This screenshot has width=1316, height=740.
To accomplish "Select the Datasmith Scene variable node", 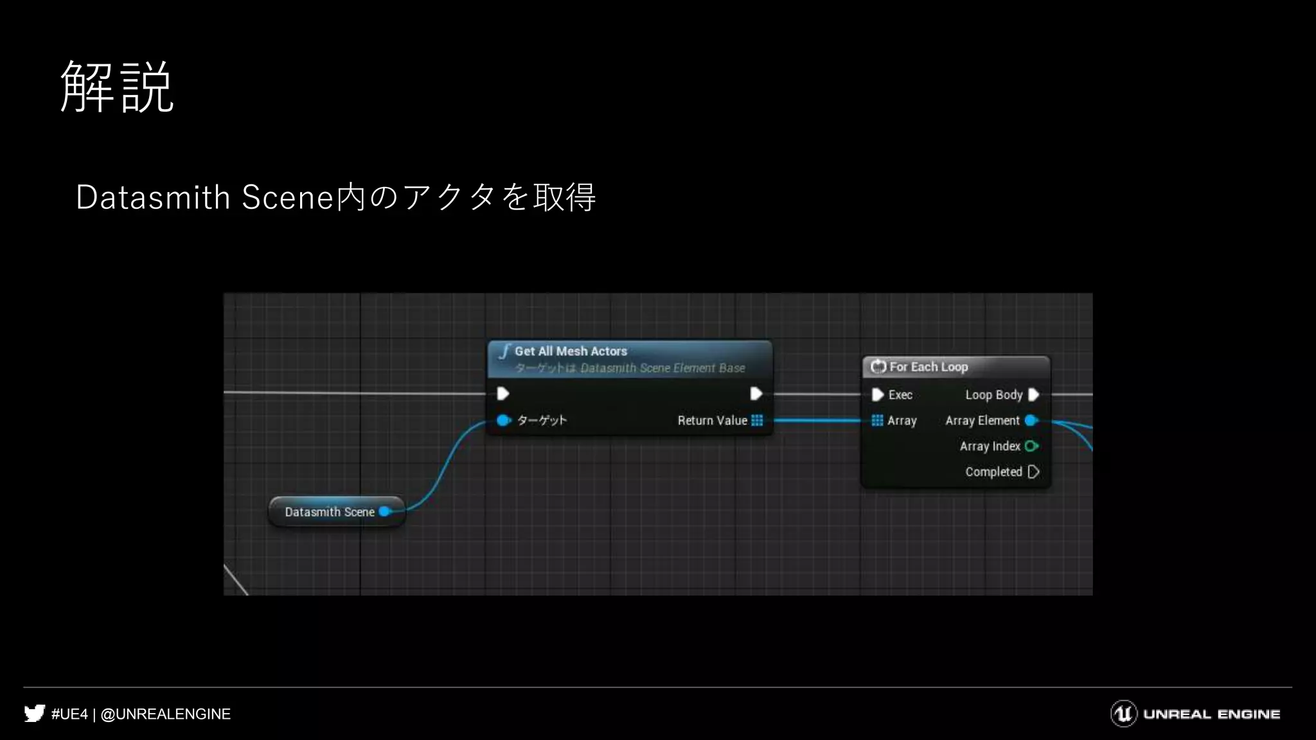I will [337, 511].
